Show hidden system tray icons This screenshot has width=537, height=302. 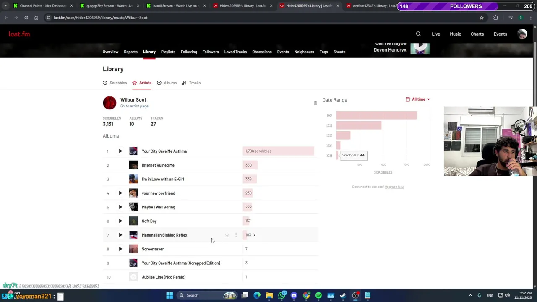pos(470,295)
